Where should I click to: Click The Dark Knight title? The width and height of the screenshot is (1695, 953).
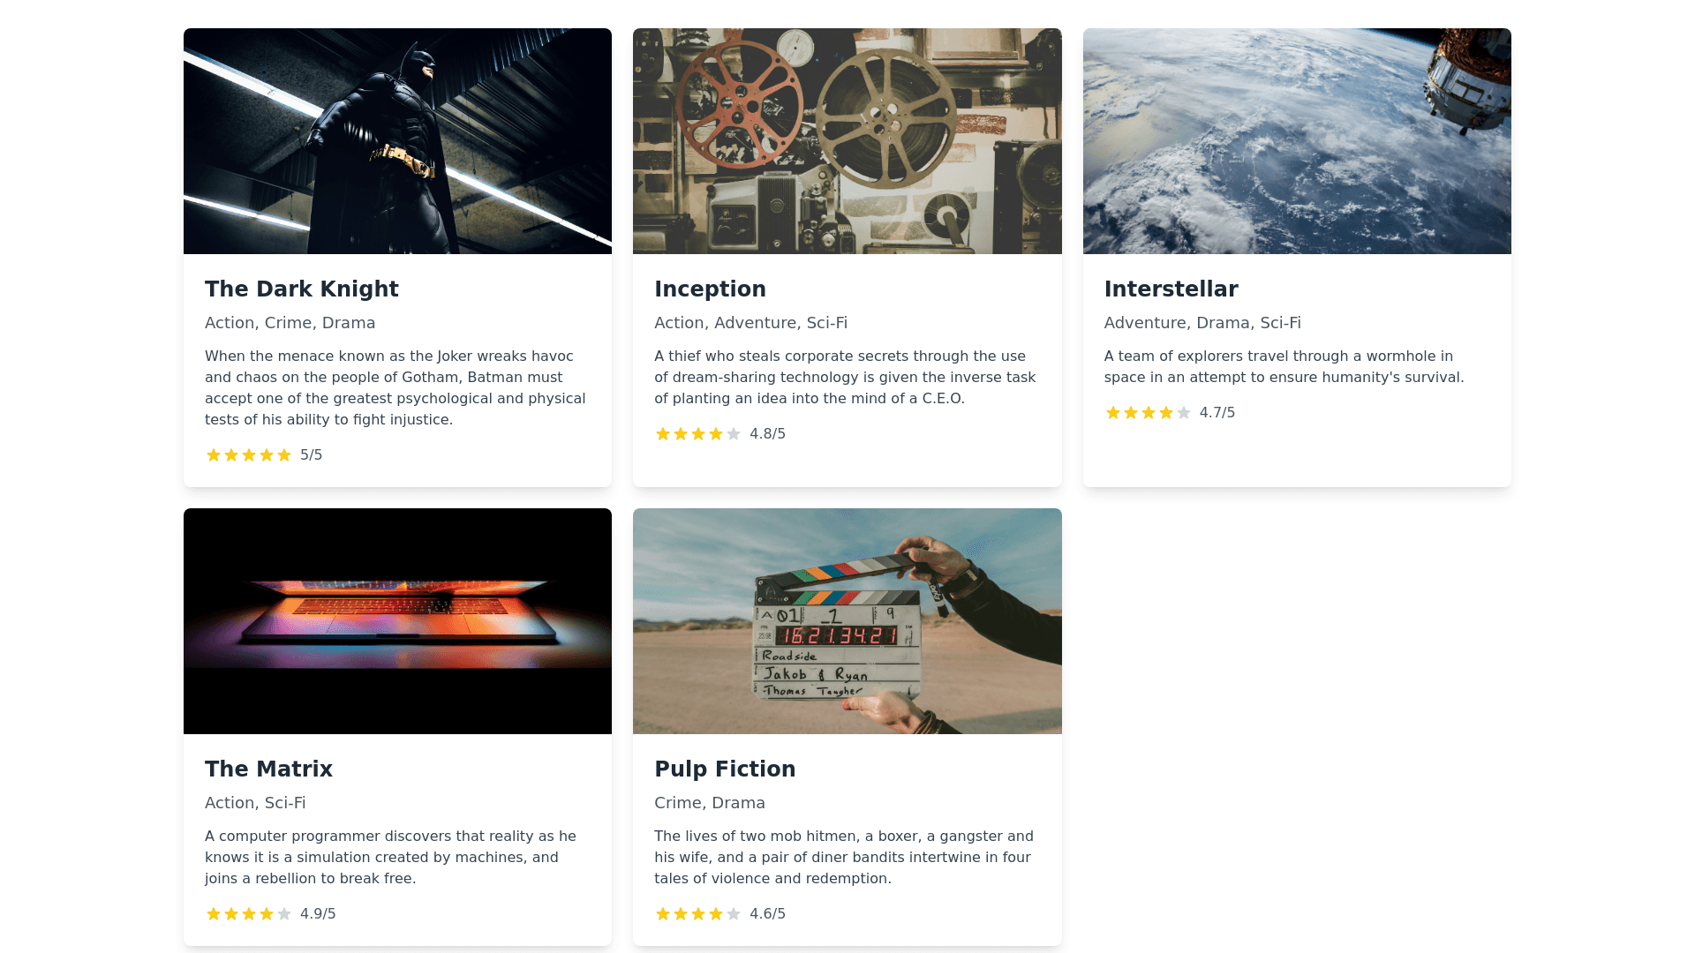[x=302, y=289]
